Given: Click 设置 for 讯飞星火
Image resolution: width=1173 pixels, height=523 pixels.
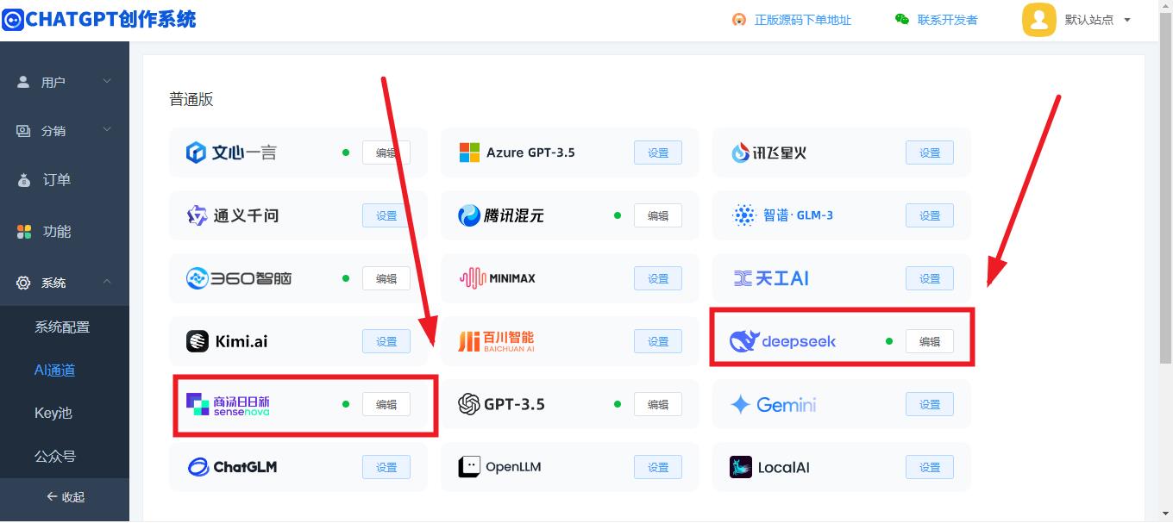Looking at the screenshot, I should click(x=930, y=153).
